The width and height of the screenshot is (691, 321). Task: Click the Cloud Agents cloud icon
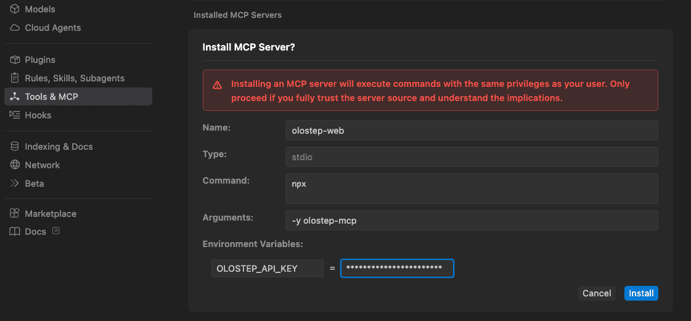click(15, 28)
